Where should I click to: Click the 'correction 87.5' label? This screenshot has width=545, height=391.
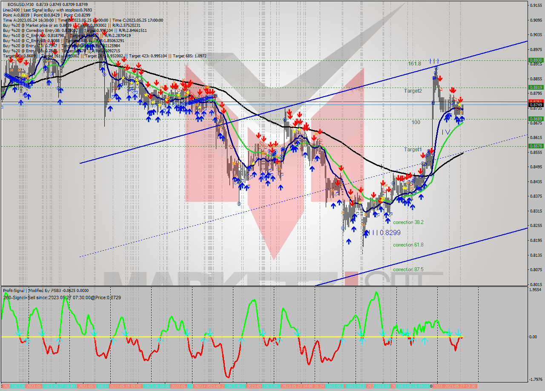click(408, 269)
